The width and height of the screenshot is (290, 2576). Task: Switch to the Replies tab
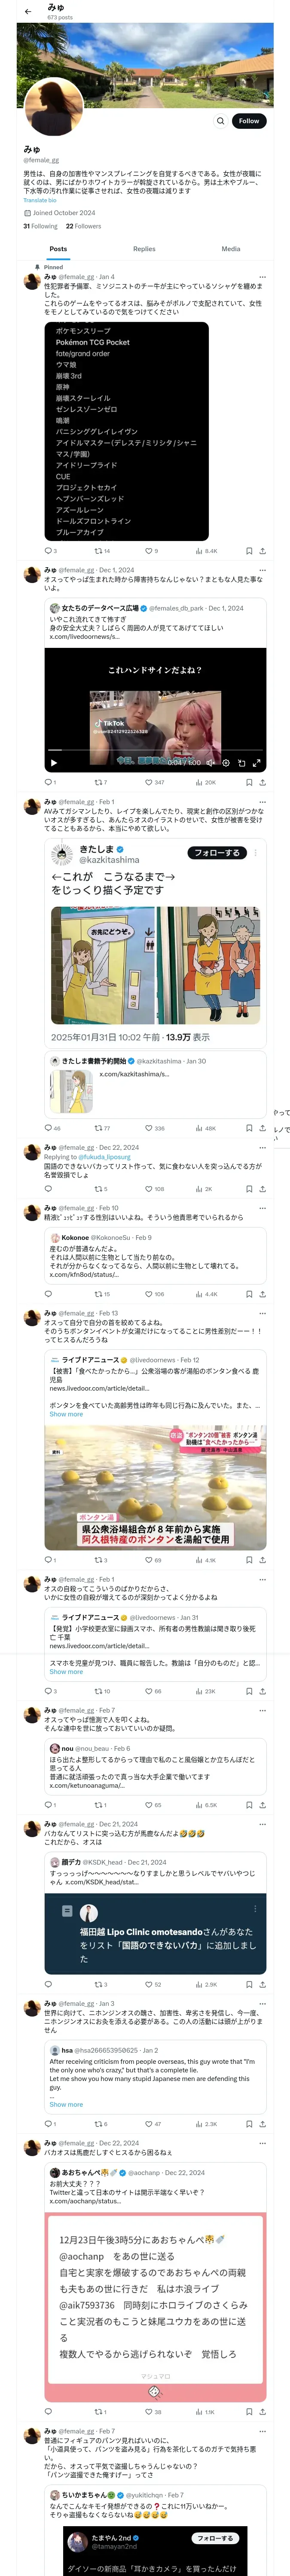click(144, 249)
